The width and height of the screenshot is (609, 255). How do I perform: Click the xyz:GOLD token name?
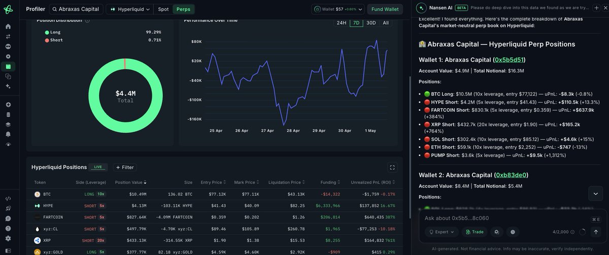click(x=54, y=252)
